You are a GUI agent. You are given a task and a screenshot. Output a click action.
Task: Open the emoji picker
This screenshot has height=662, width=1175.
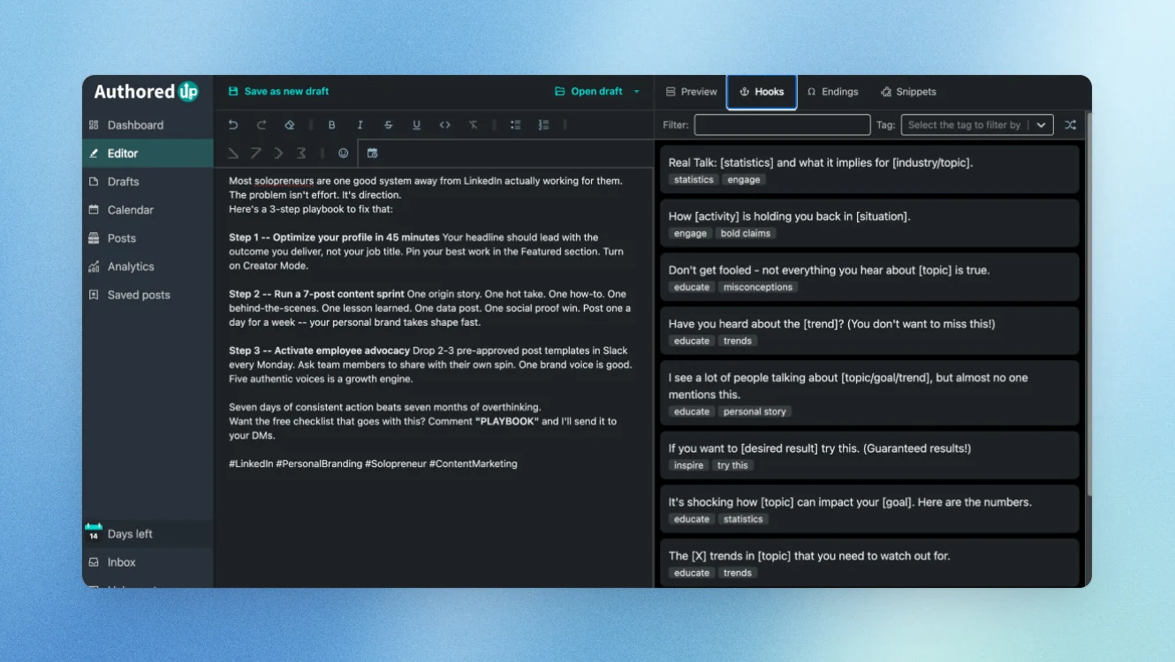(344, 154)
